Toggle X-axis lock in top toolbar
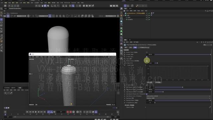Screen dimensions: 213x120 [x=9, y=6]
